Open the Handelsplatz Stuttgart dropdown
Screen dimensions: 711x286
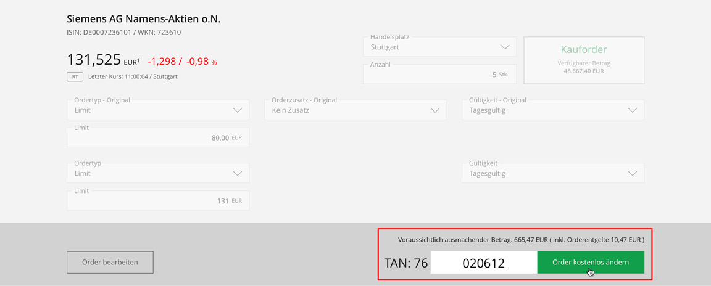440,47
